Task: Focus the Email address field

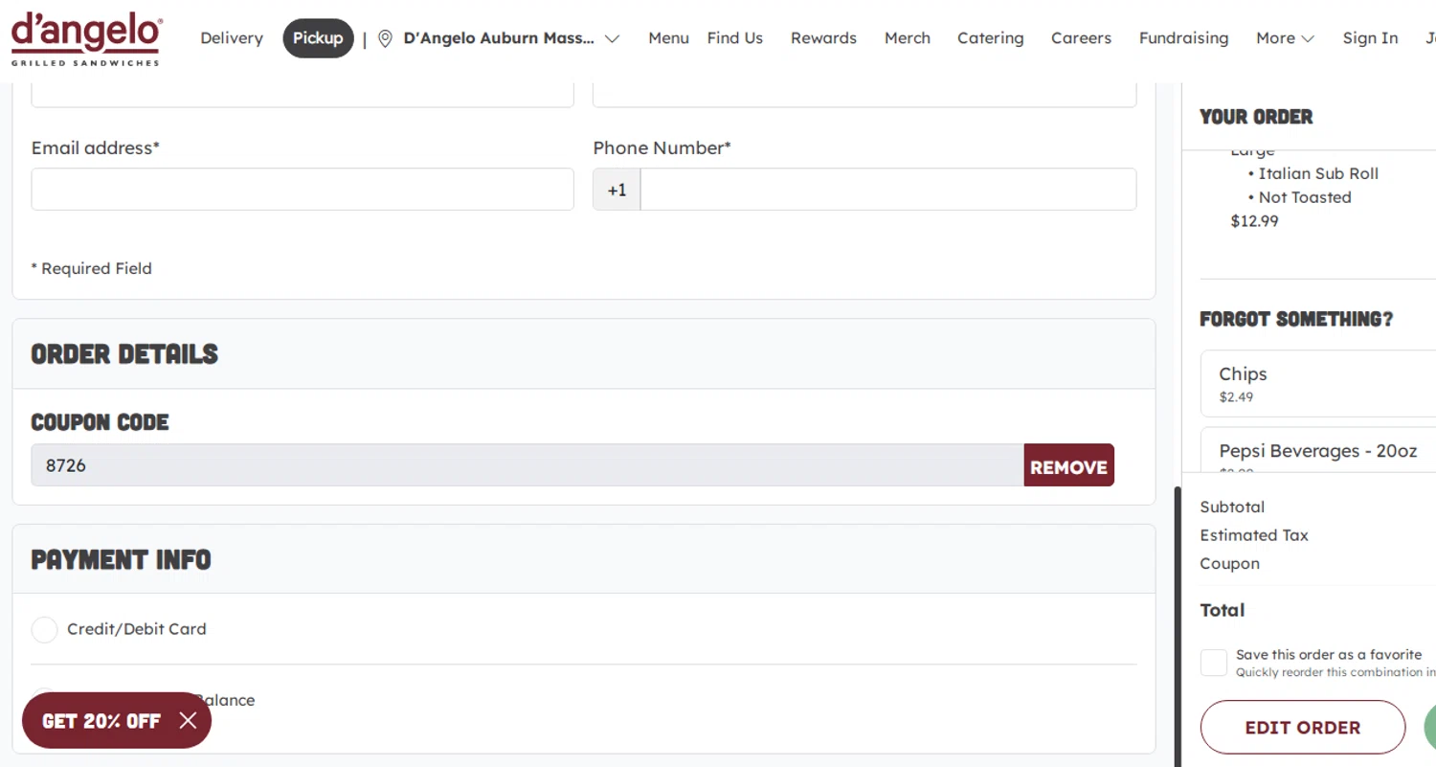Action: click(x=303, y=190)
